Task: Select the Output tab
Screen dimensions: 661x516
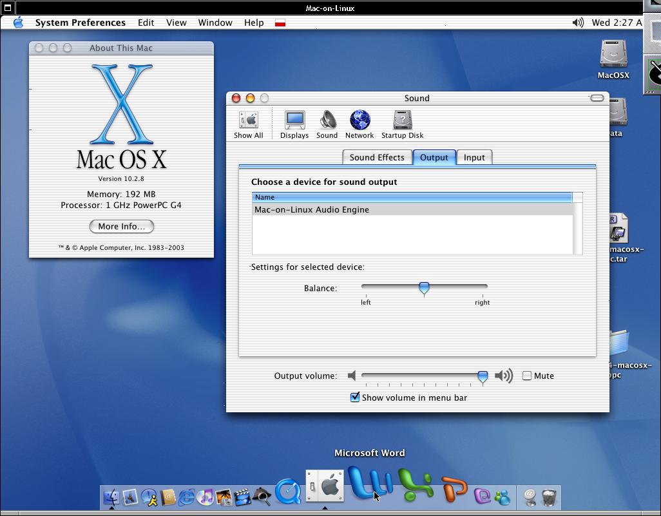Action: tap(434, 157)
